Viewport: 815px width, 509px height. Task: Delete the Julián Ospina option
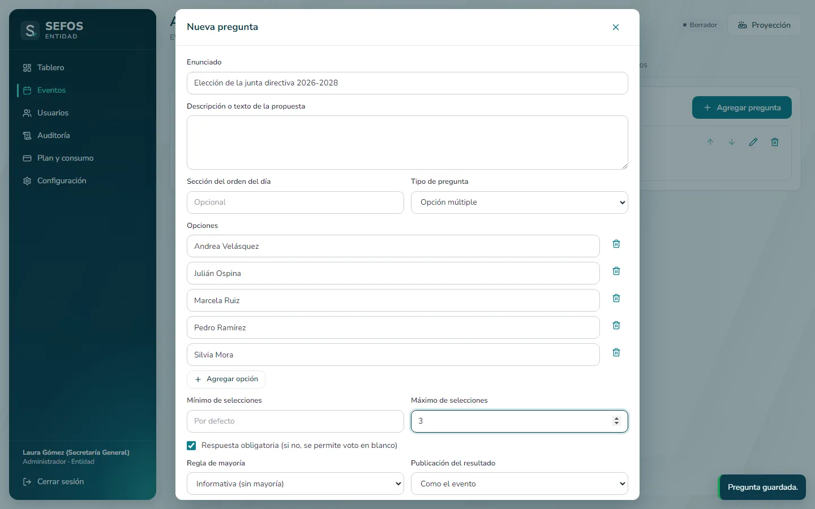616,271
